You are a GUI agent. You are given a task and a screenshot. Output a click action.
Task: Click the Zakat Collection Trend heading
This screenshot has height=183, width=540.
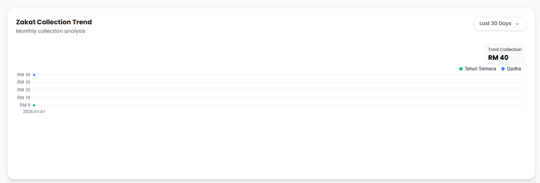(x=54, y=22)
